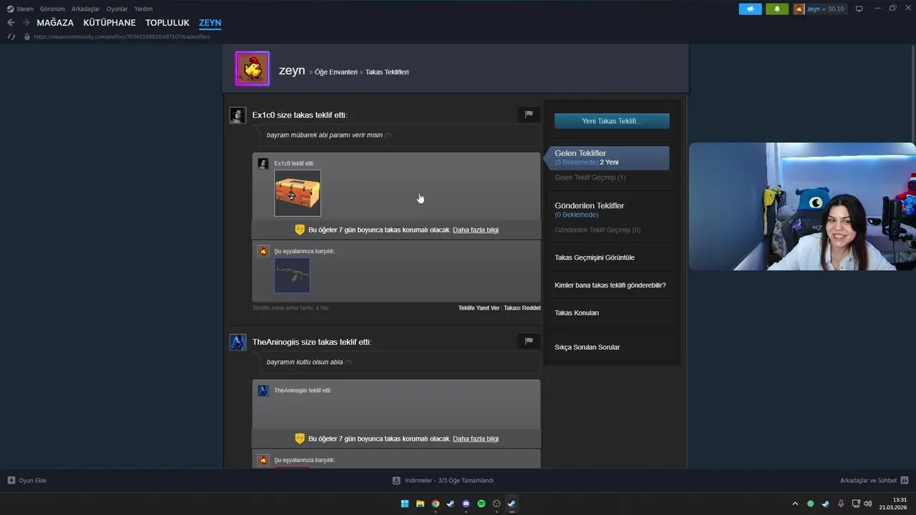
Task: Open the ZEYN profile tab
Action: (210, 23)
